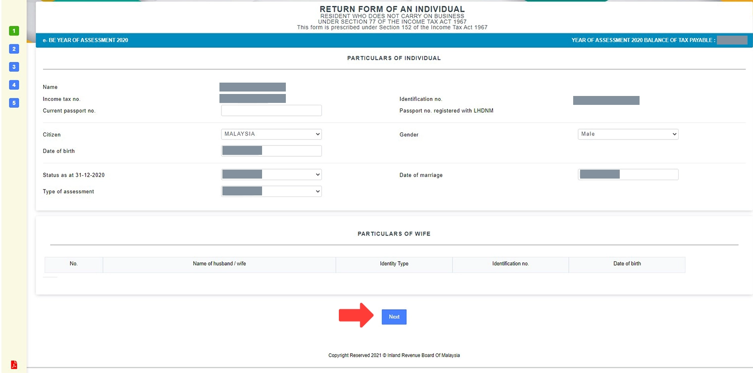The width and height of the screenshot is (753, 373).
Task: Open the Citizen dropdown
Action: [x=271, y=134]
